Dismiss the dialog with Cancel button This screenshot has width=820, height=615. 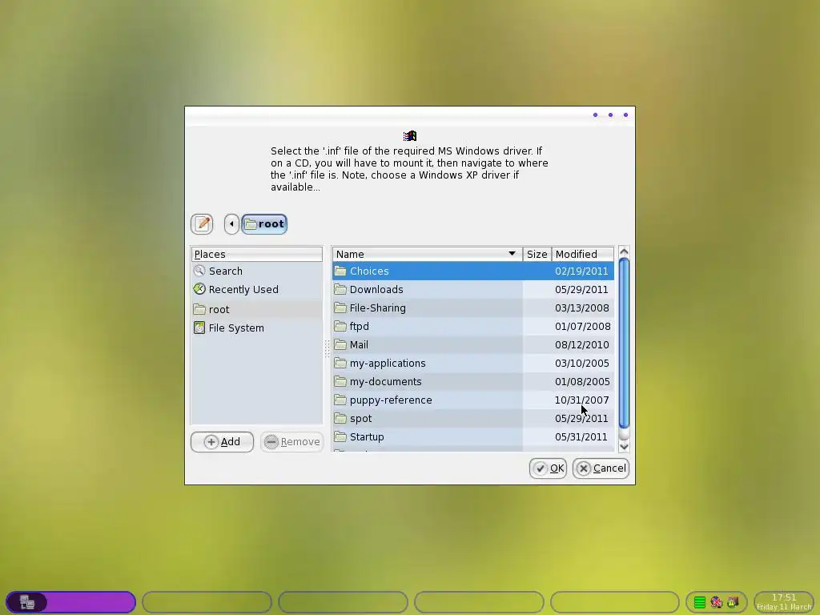click(x=601, y=468)
